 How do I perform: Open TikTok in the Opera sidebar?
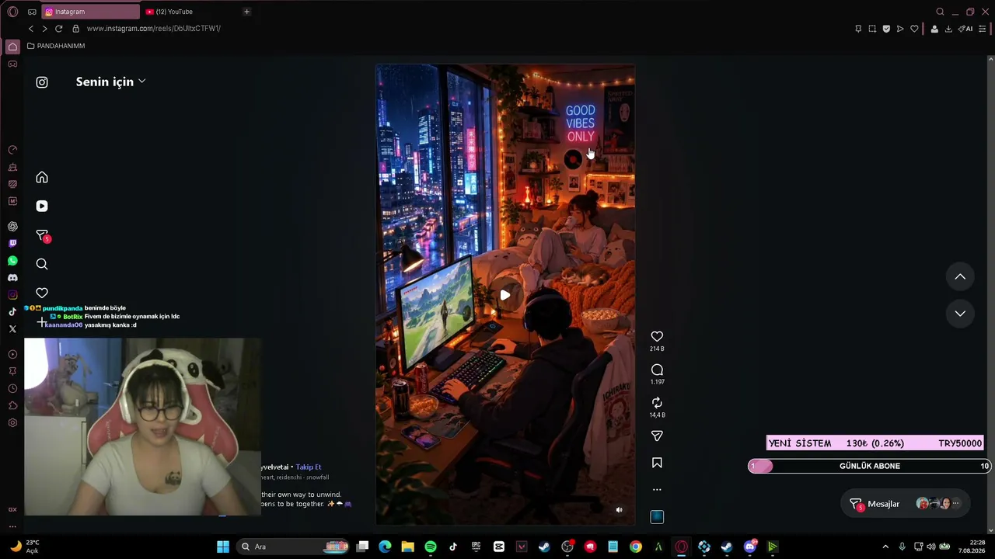point(12,312)
